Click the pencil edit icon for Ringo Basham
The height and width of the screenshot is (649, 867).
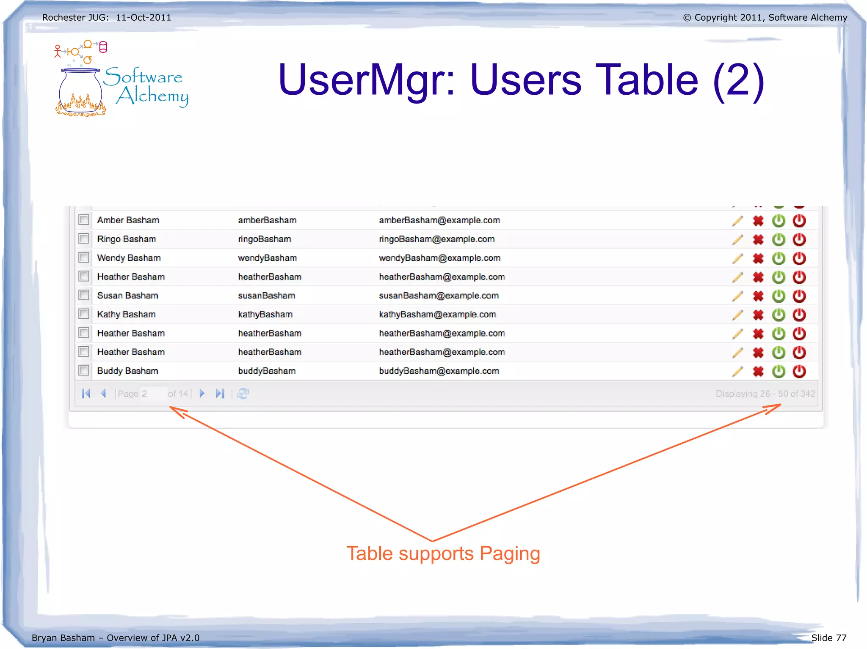click(737, 240)
